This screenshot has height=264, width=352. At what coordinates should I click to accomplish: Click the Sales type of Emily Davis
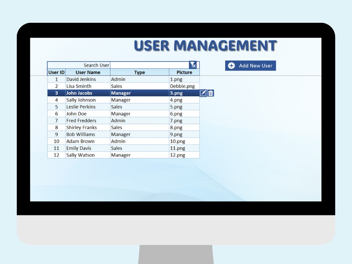point(140,148)
